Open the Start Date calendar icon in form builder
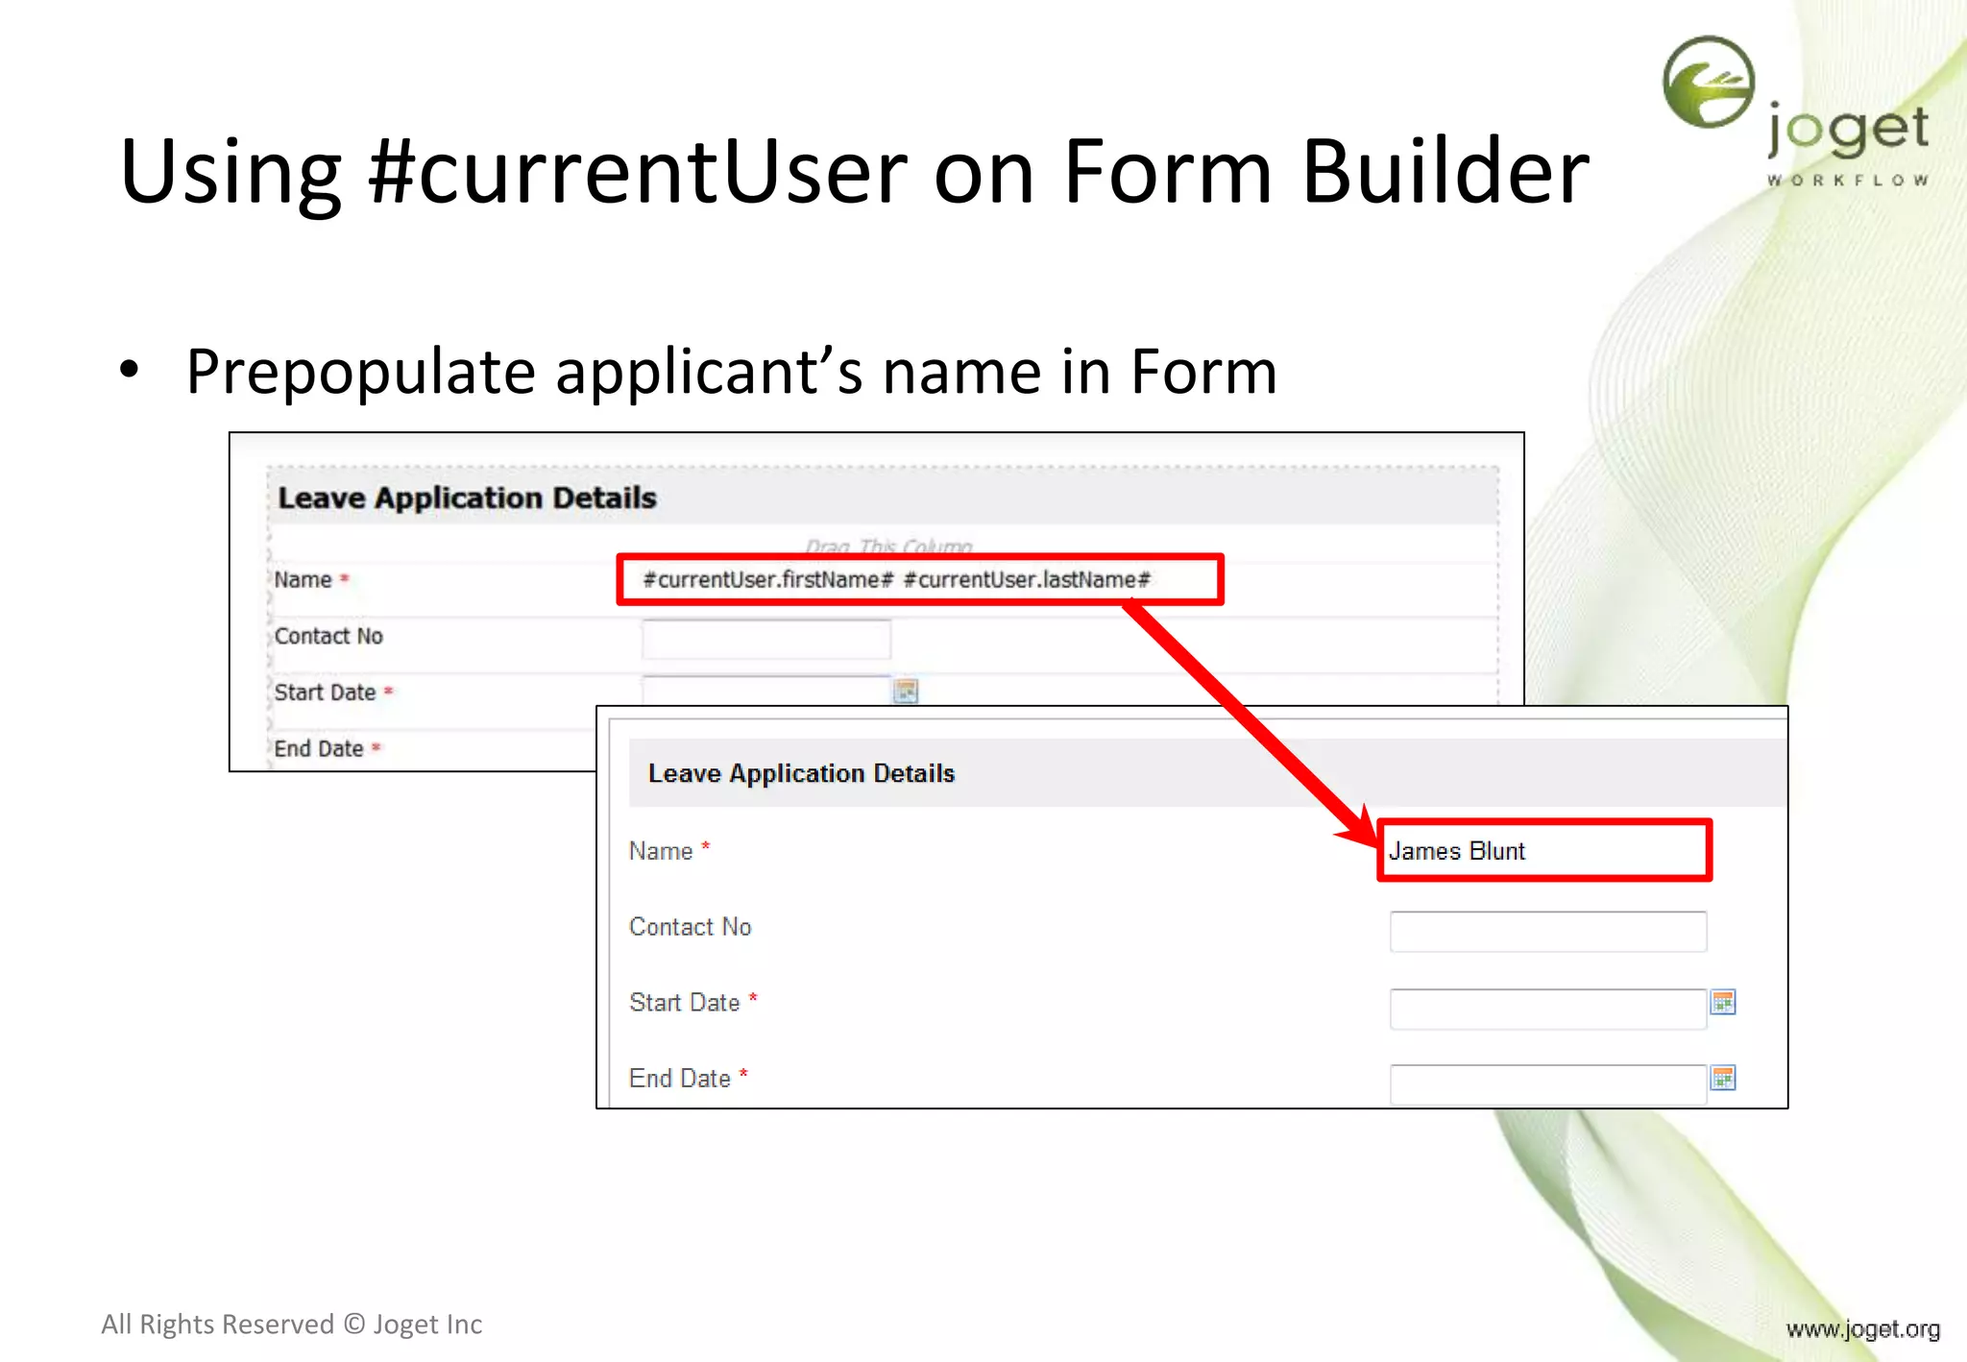1967x1362 pixels. pyautogui.click(x=905, y=691)
